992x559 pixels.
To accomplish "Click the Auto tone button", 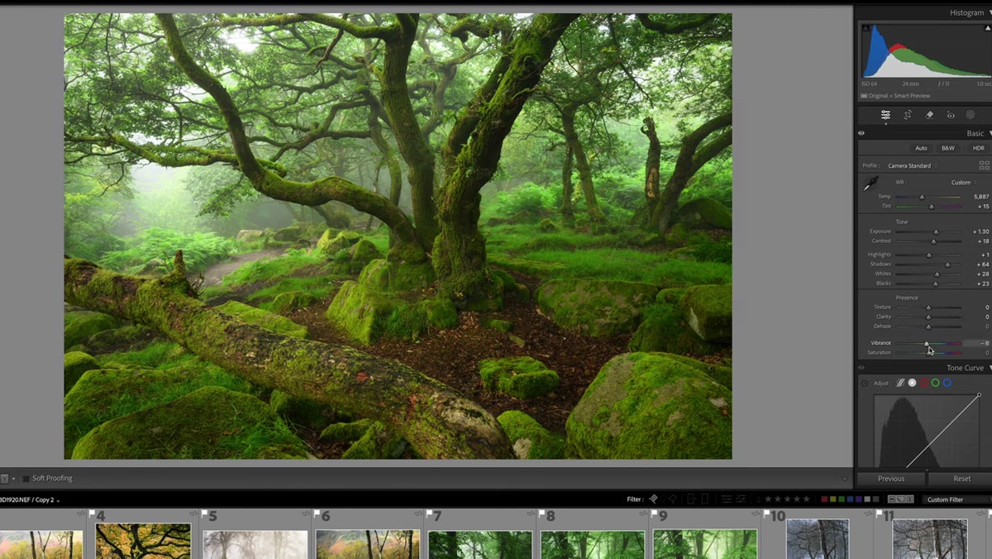I will tap(921, 148).
